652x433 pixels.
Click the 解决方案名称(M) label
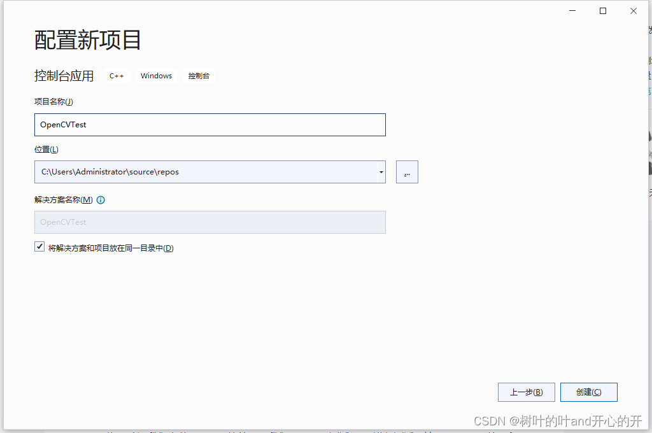pyautogui.click(x=64, y=200)
